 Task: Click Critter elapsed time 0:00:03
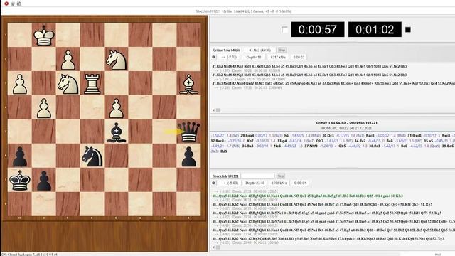coord(299,57)
